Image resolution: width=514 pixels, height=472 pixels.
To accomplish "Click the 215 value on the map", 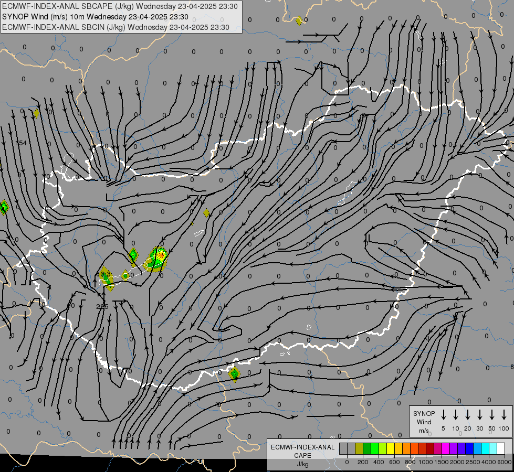I will [x=102, y=307].
